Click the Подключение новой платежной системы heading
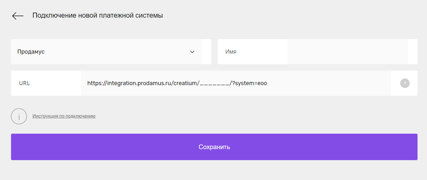Image resolution: width=427 pixels, height=180 pixels. [x=97, y=15]
